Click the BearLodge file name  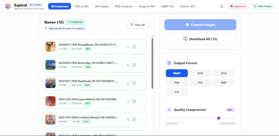[x=88, y=63]
